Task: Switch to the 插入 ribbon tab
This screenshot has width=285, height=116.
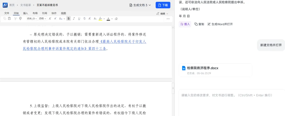Action: [26, 13]
